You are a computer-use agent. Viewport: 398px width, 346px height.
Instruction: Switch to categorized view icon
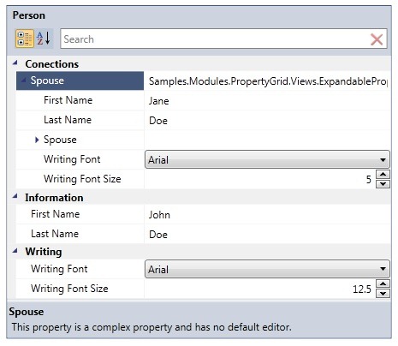25,39
